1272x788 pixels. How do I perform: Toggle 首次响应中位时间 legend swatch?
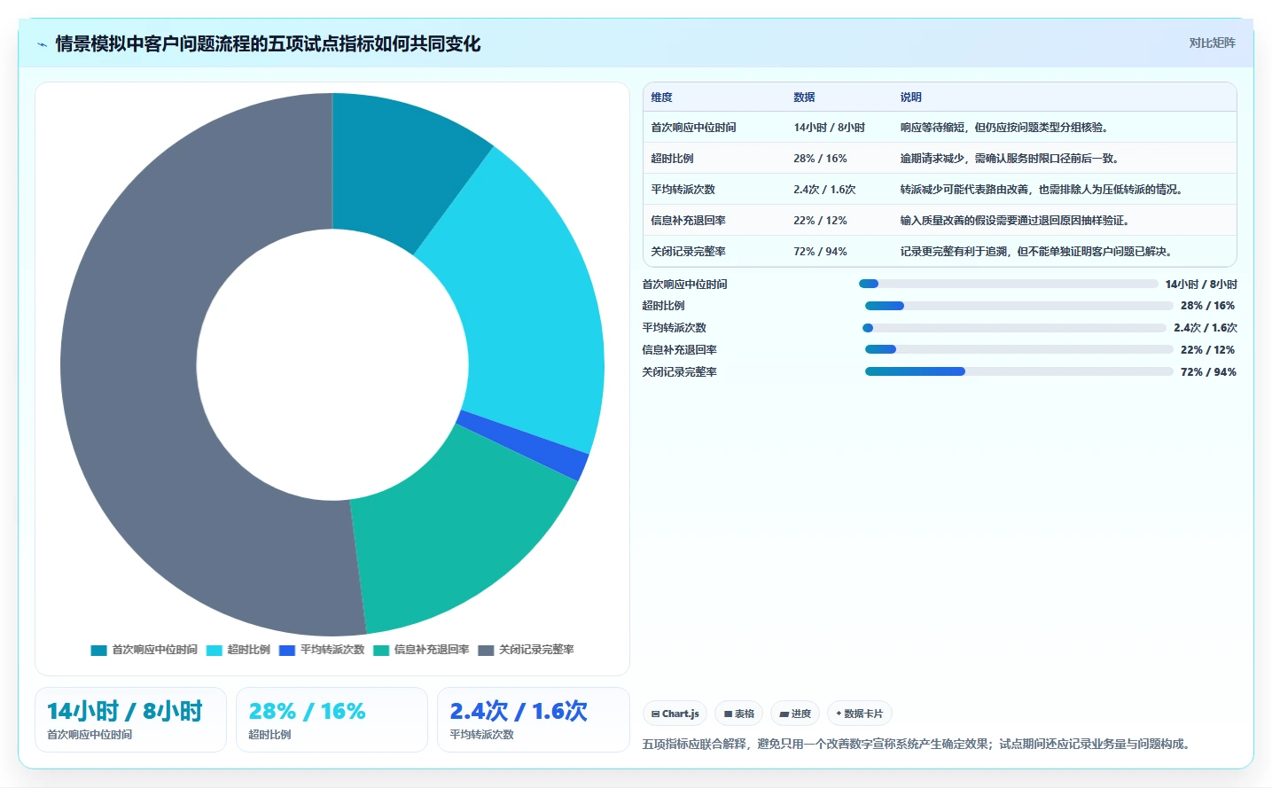(x=98, y=650)
